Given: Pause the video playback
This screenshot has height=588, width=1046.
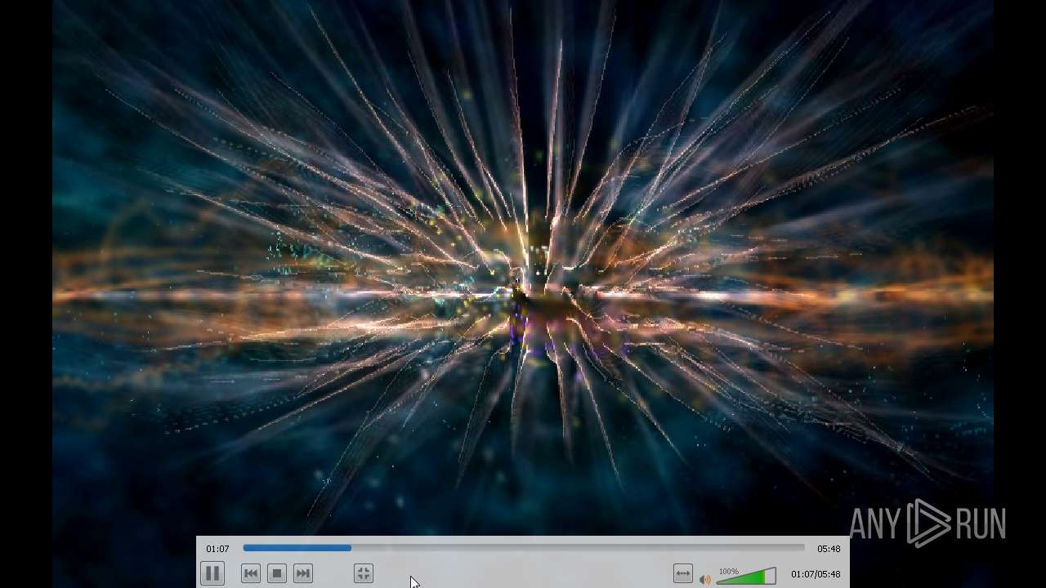Looking at the screenshot, I should coord(212,574).
